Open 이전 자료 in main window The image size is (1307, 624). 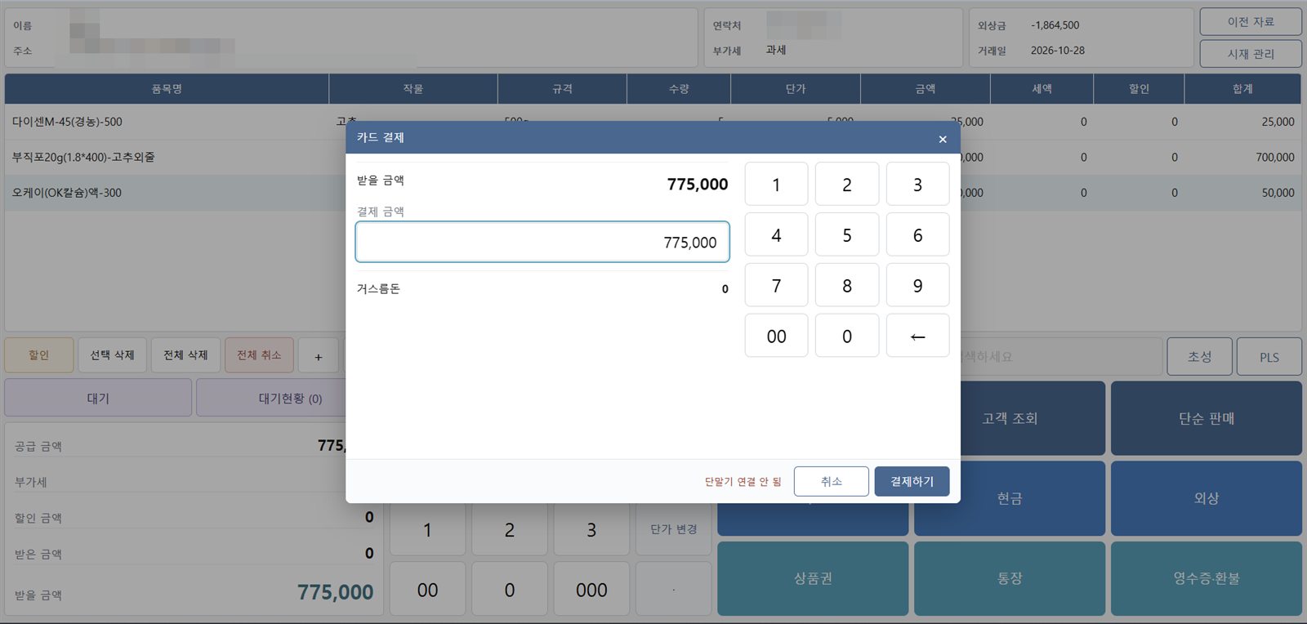(x=1251, y=22)
